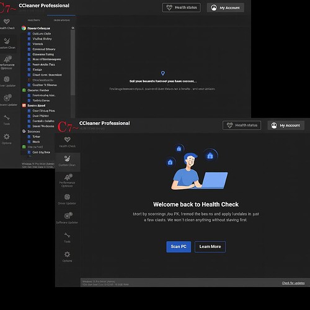The image size is (310, 310).
Task: Collapse the red-icon group header in cleaner list
Action: pyautogui.click(x=34, y=105)
